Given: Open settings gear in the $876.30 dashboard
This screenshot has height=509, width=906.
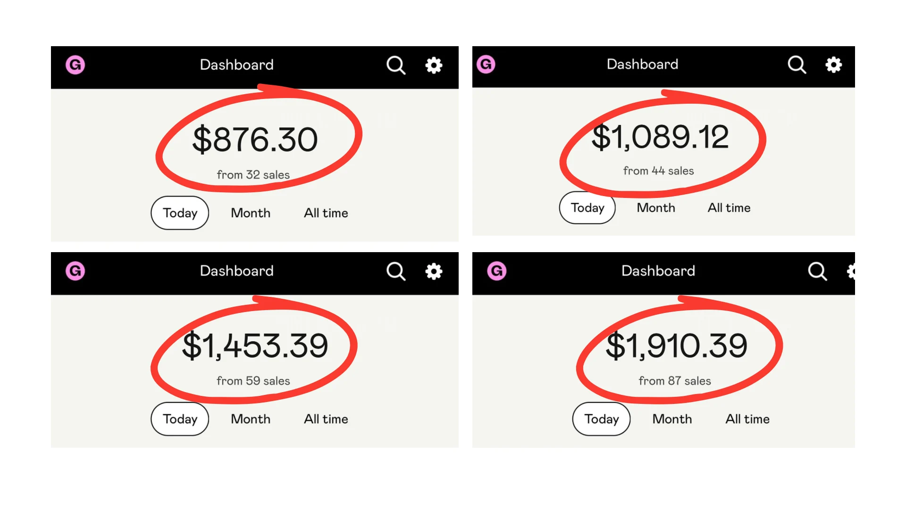Looking at the screenshot, I should (x=434, y=66).
